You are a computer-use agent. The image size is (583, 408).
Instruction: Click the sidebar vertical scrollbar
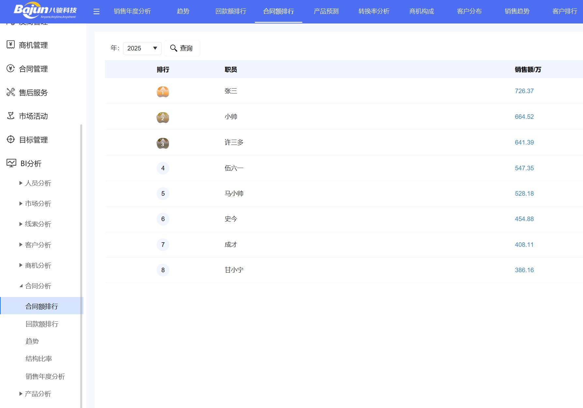[x=81, y=260]
